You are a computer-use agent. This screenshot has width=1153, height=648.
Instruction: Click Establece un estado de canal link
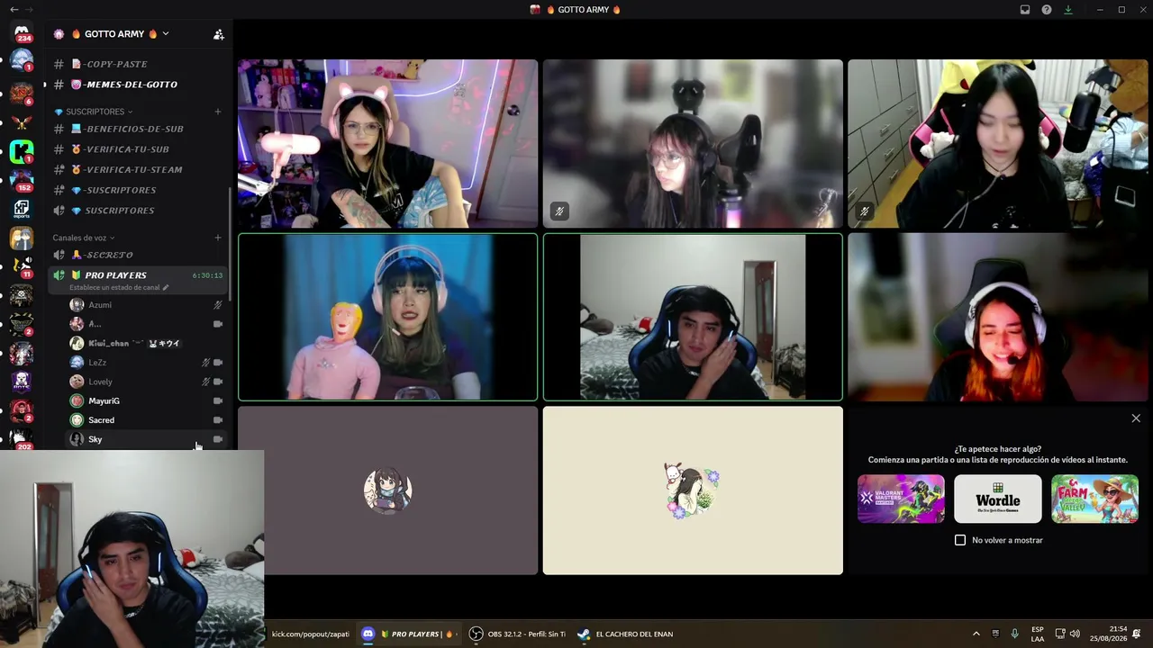tap(114, 287)
